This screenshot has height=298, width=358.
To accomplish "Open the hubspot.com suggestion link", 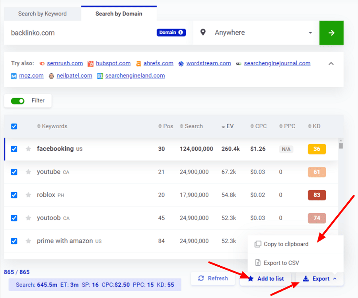I will [113, 63].
